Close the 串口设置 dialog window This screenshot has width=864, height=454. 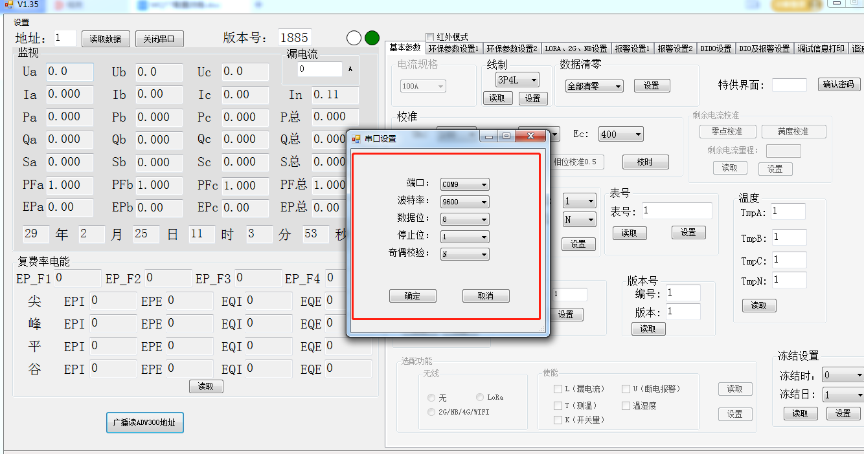click(x=530, y=136)
